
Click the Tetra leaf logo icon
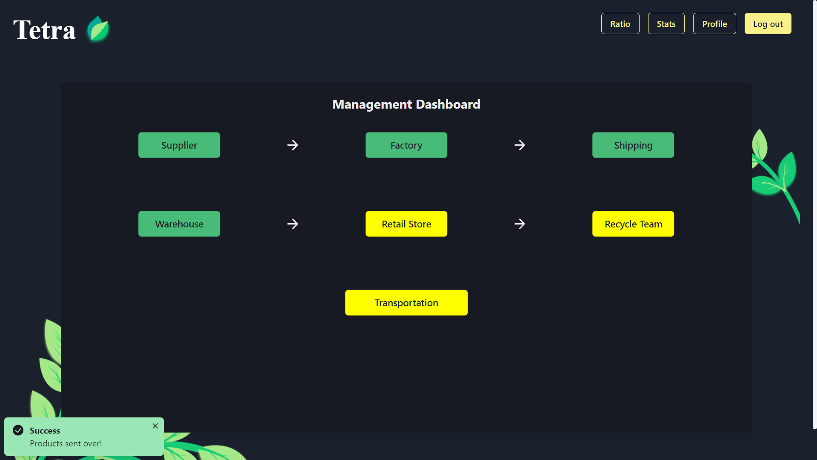click(x=98, y=29)
